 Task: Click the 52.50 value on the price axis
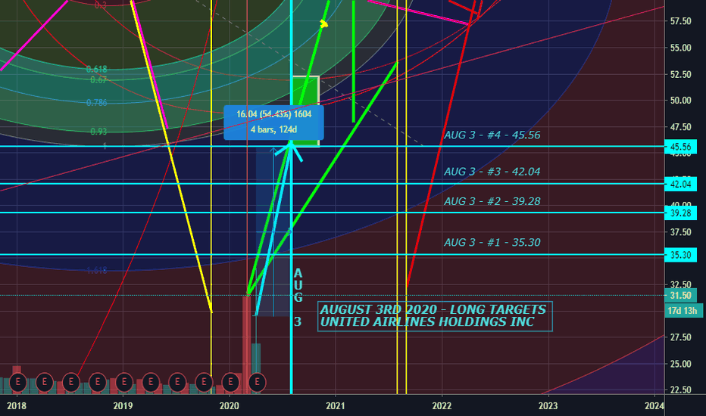point(680,74)
